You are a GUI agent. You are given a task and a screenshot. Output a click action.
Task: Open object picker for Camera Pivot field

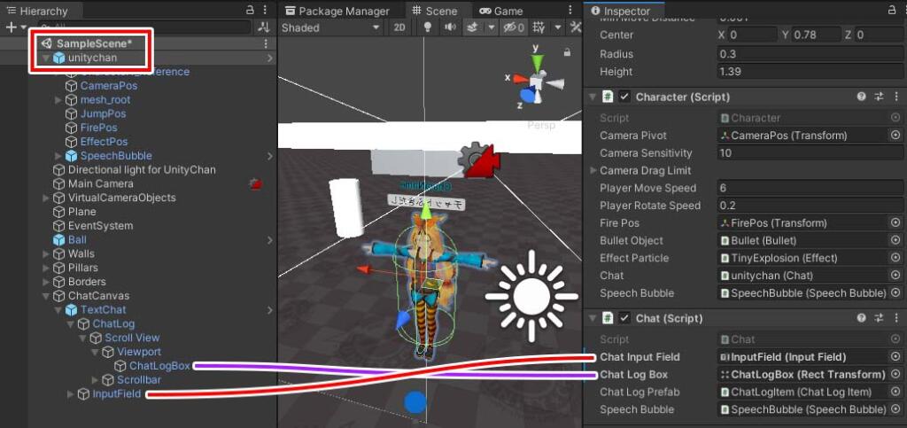click(895, 136)
